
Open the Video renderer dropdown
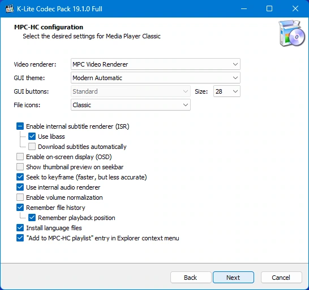tap(156, 64)
